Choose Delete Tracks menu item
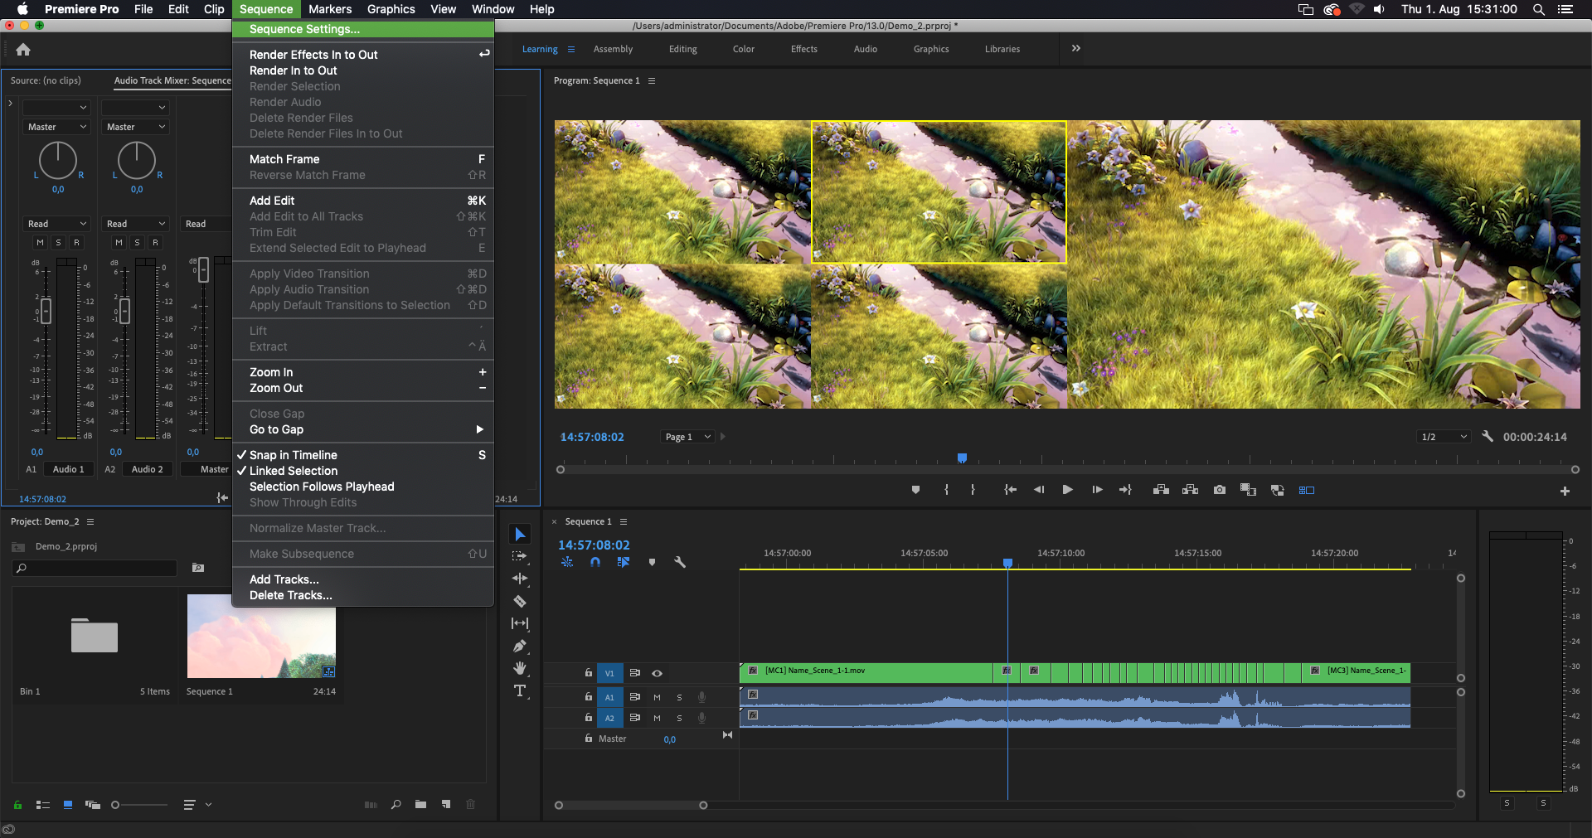The width and height of the screenshot is (1592, 838). click(363, 595)
